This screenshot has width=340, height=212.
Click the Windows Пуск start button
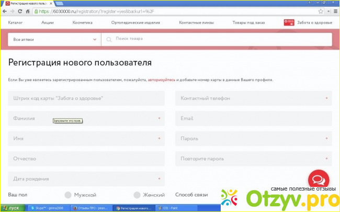click(x=12, y=208)
